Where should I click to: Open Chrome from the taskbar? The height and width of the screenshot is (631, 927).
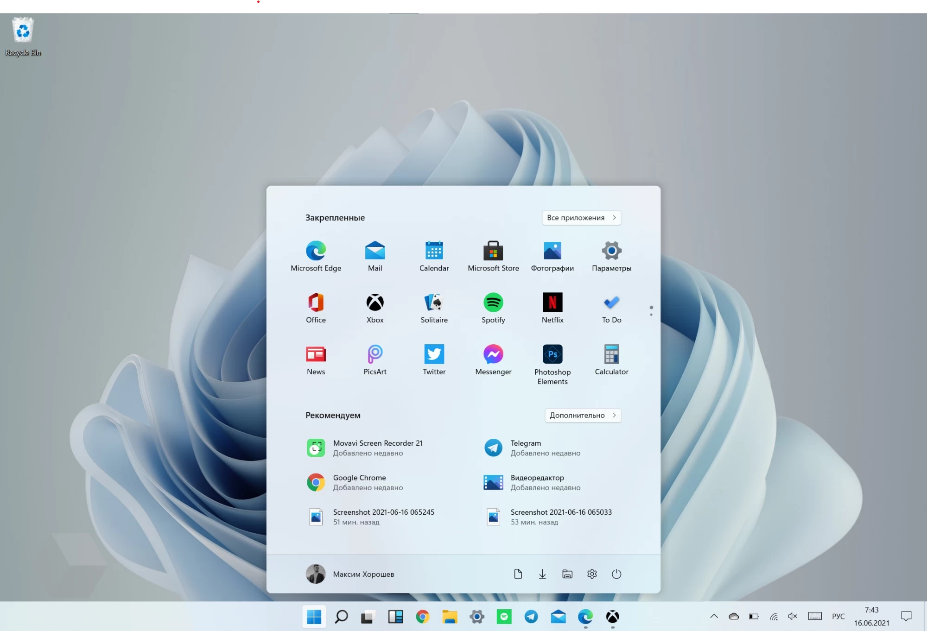coord(422,617)
